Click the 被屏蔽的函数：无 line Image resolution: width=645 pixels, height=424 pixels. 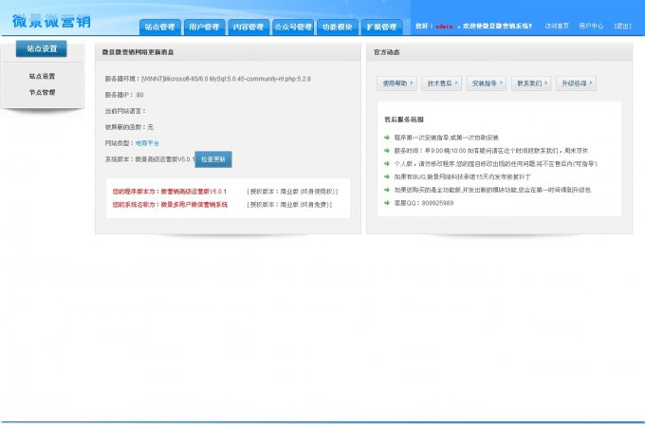pyautogui.click(x=129, y=127)
